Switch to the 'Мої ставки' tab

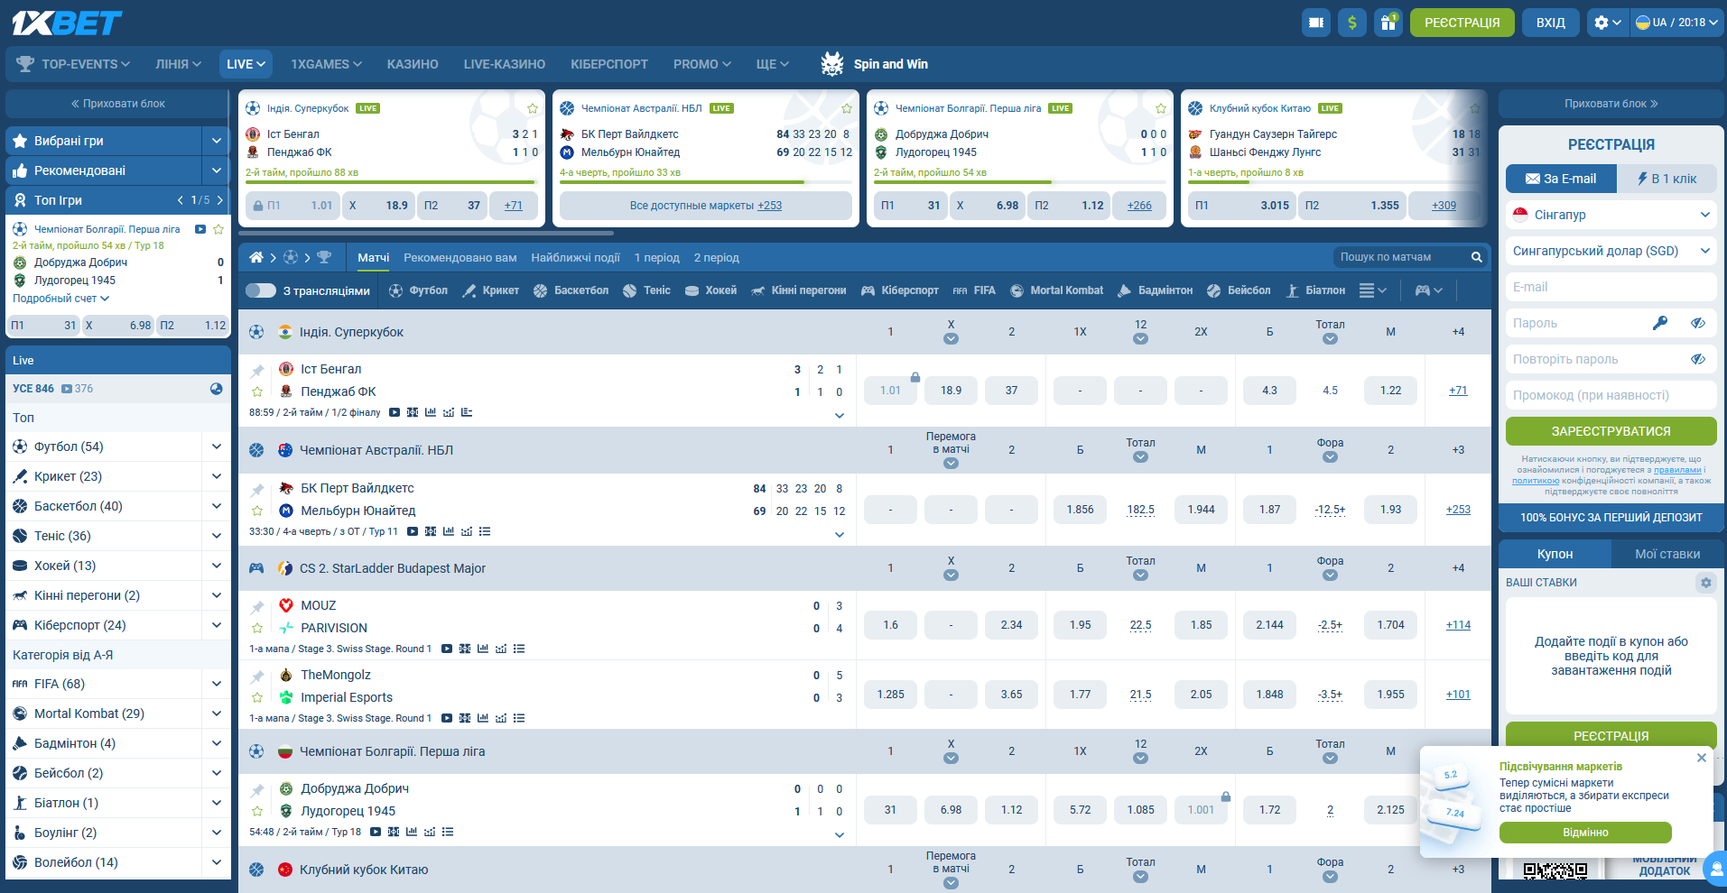coord(1667,554)
